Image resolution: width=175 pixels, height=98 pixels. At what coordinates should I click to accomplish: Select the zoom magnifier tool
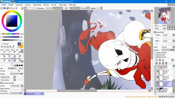coord(5,47)
